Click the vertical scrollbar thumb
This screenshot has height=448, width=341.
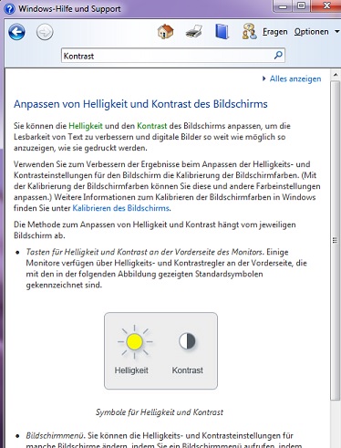[x=336, y=240]
